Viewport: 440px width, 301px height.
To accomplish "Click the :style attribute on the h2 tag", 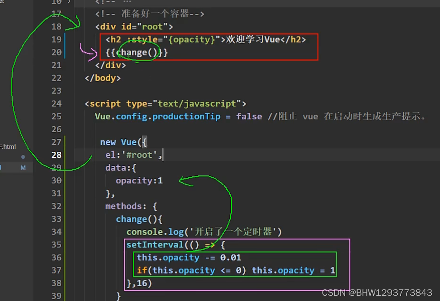I will click(x=142, y=39).
